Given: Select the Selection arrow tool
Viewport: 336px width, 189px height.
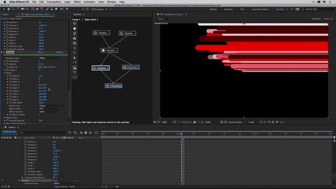Looking at the screenshot, I should 4,9.
